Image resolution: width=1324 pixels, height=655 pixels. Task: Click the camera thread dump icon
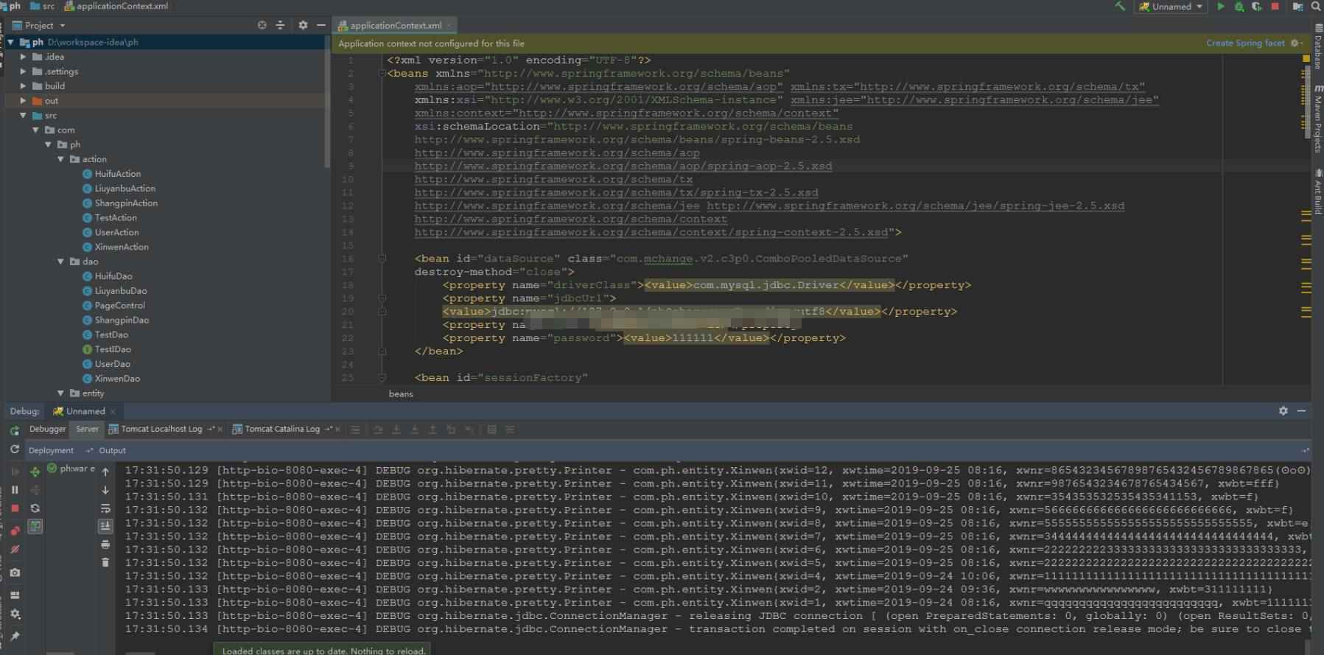pyautogui.click(x=15, y=572)
